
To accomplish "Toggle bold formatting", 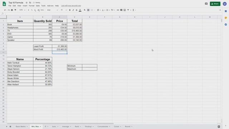I will (70, 10).
